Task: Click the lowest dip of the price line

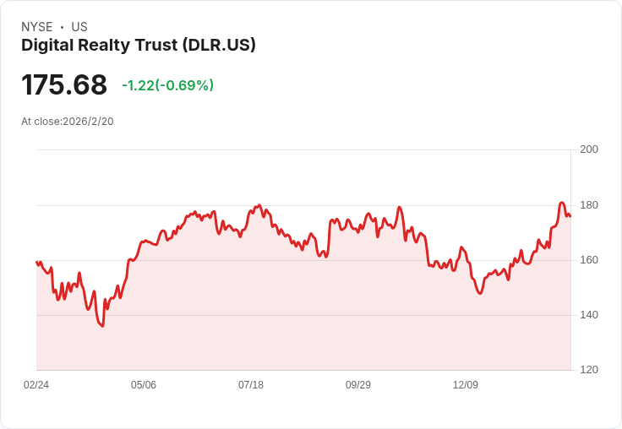Action: click(102, 326)
